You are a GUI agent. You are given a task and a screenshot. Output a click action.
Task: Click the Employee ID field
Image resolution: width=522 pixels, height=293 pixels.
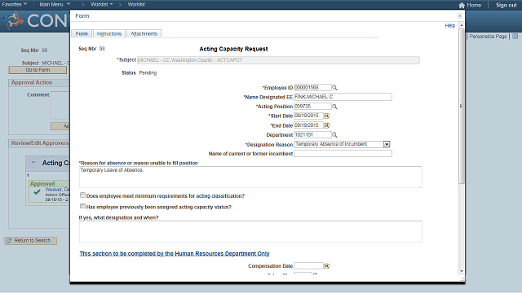[312, 88]
